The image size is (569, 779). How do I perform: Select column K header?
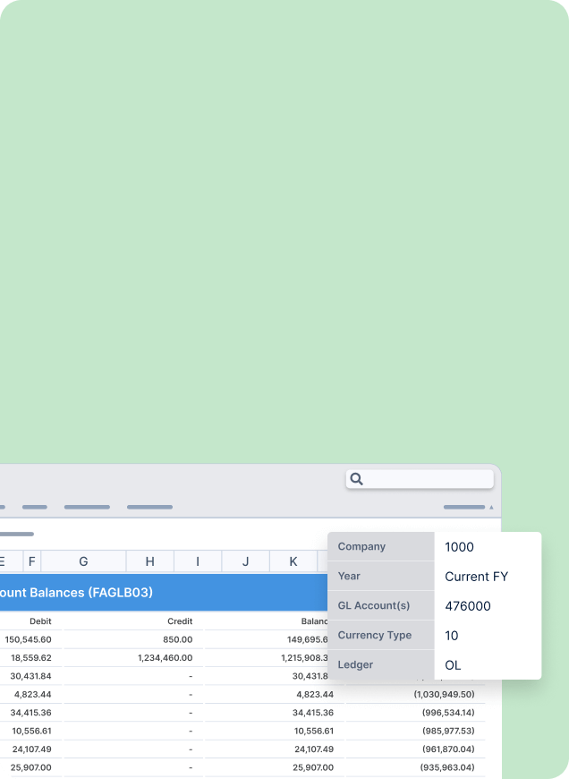pos(293,561)
